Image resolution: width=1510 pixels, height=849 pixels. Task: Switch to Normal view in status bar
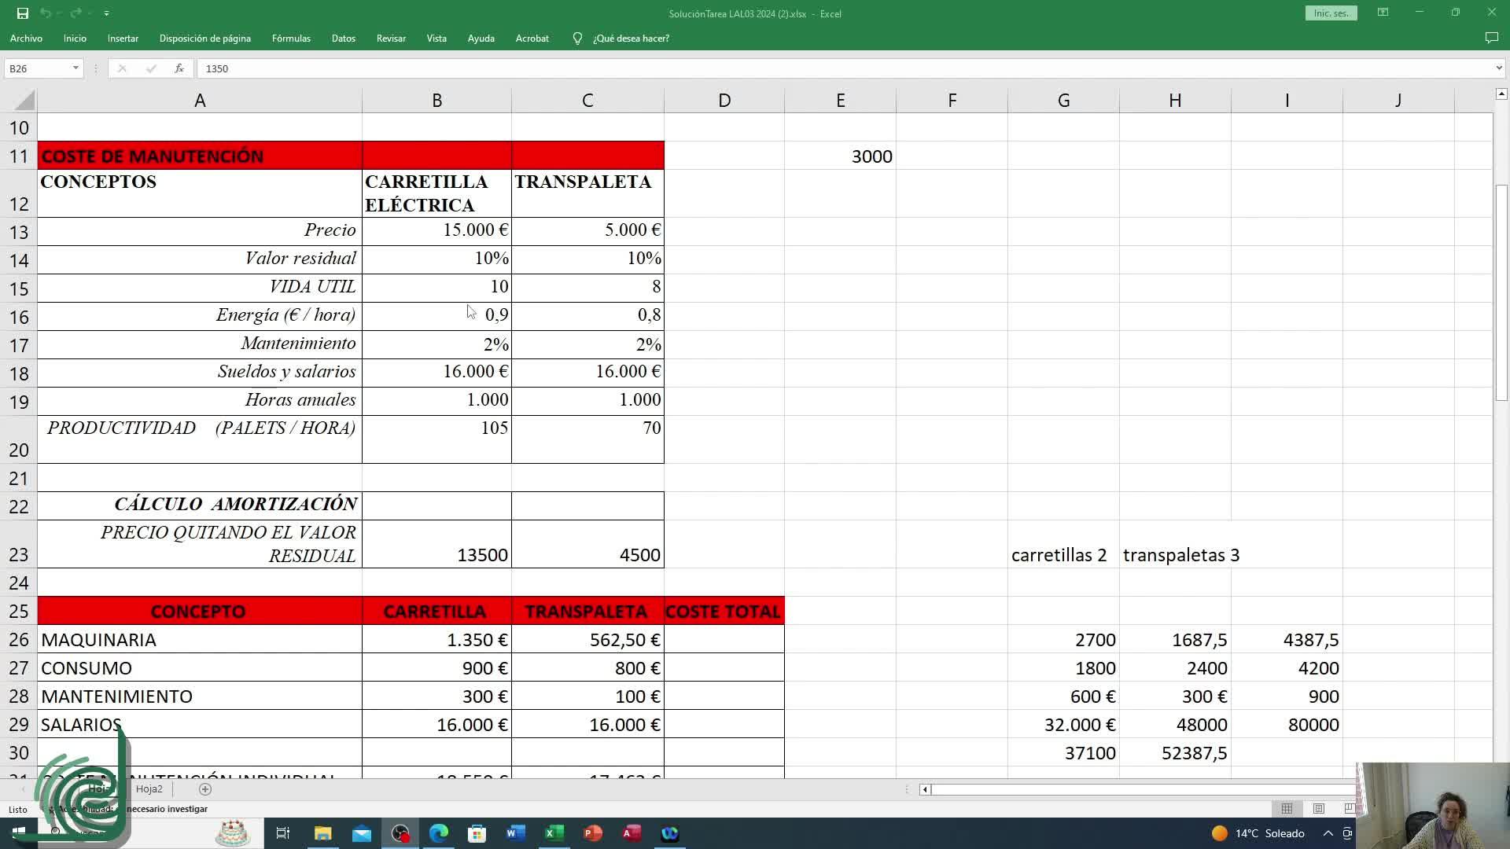pos(1287,809)
